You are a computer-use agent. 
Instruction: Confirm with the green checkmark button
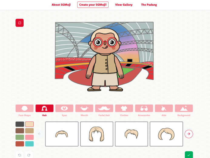click(189, 155)
